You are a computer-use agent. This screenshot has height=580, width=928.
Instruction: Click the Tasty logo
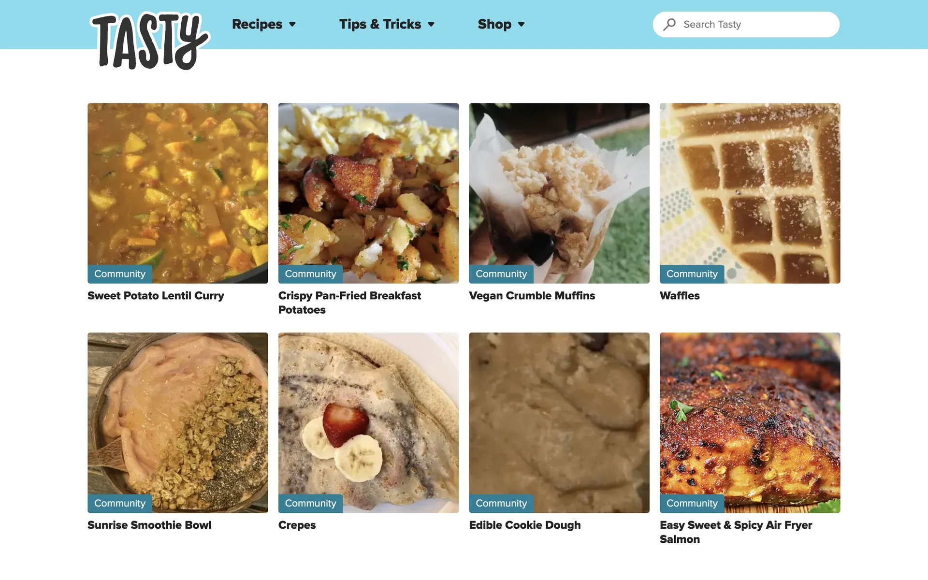[x=150, y=41]
